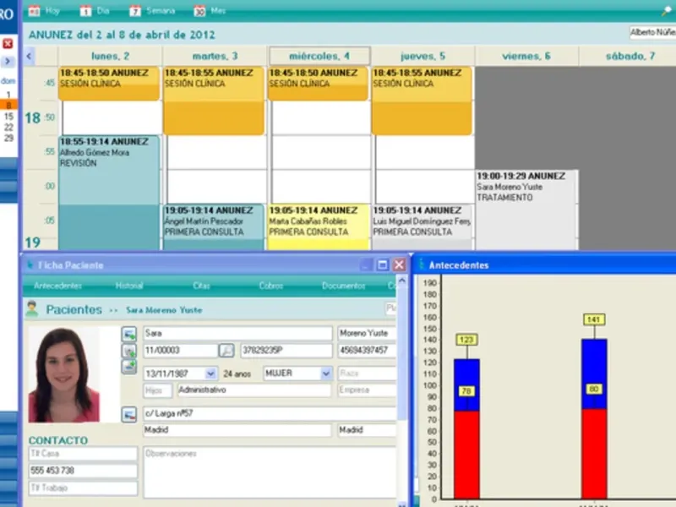The image size is (676, 507).
Task: Select the miércoles, 4 day header
Action: click(x=319, y=56)
